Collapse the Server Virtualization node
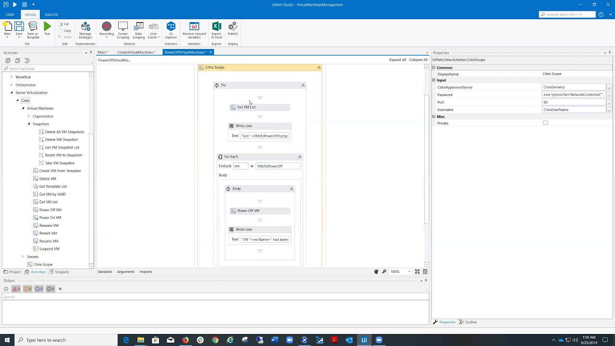 [x=12, y=93]
